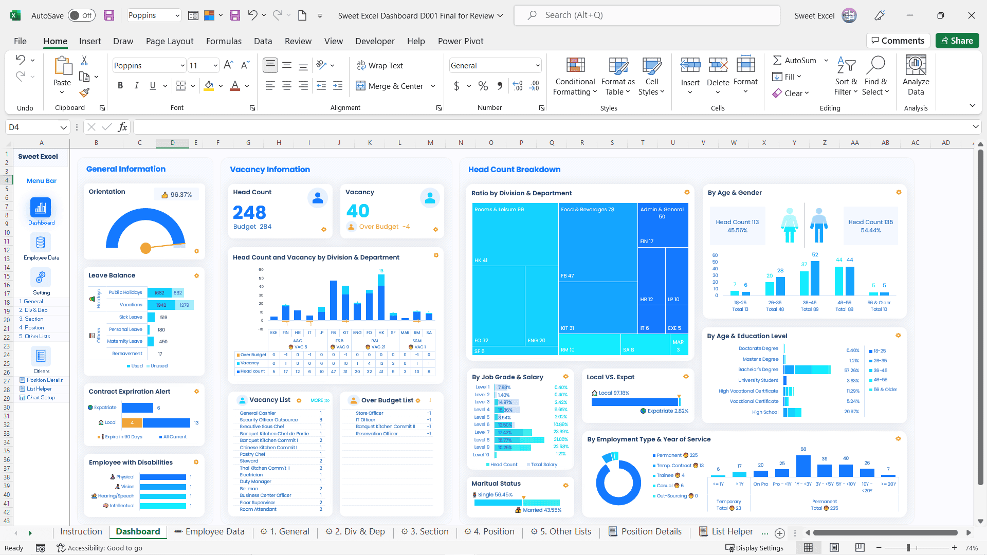Expand the formula bar chevron
The width and height of the screenshot is (987, 555).
tap(976, 126)
